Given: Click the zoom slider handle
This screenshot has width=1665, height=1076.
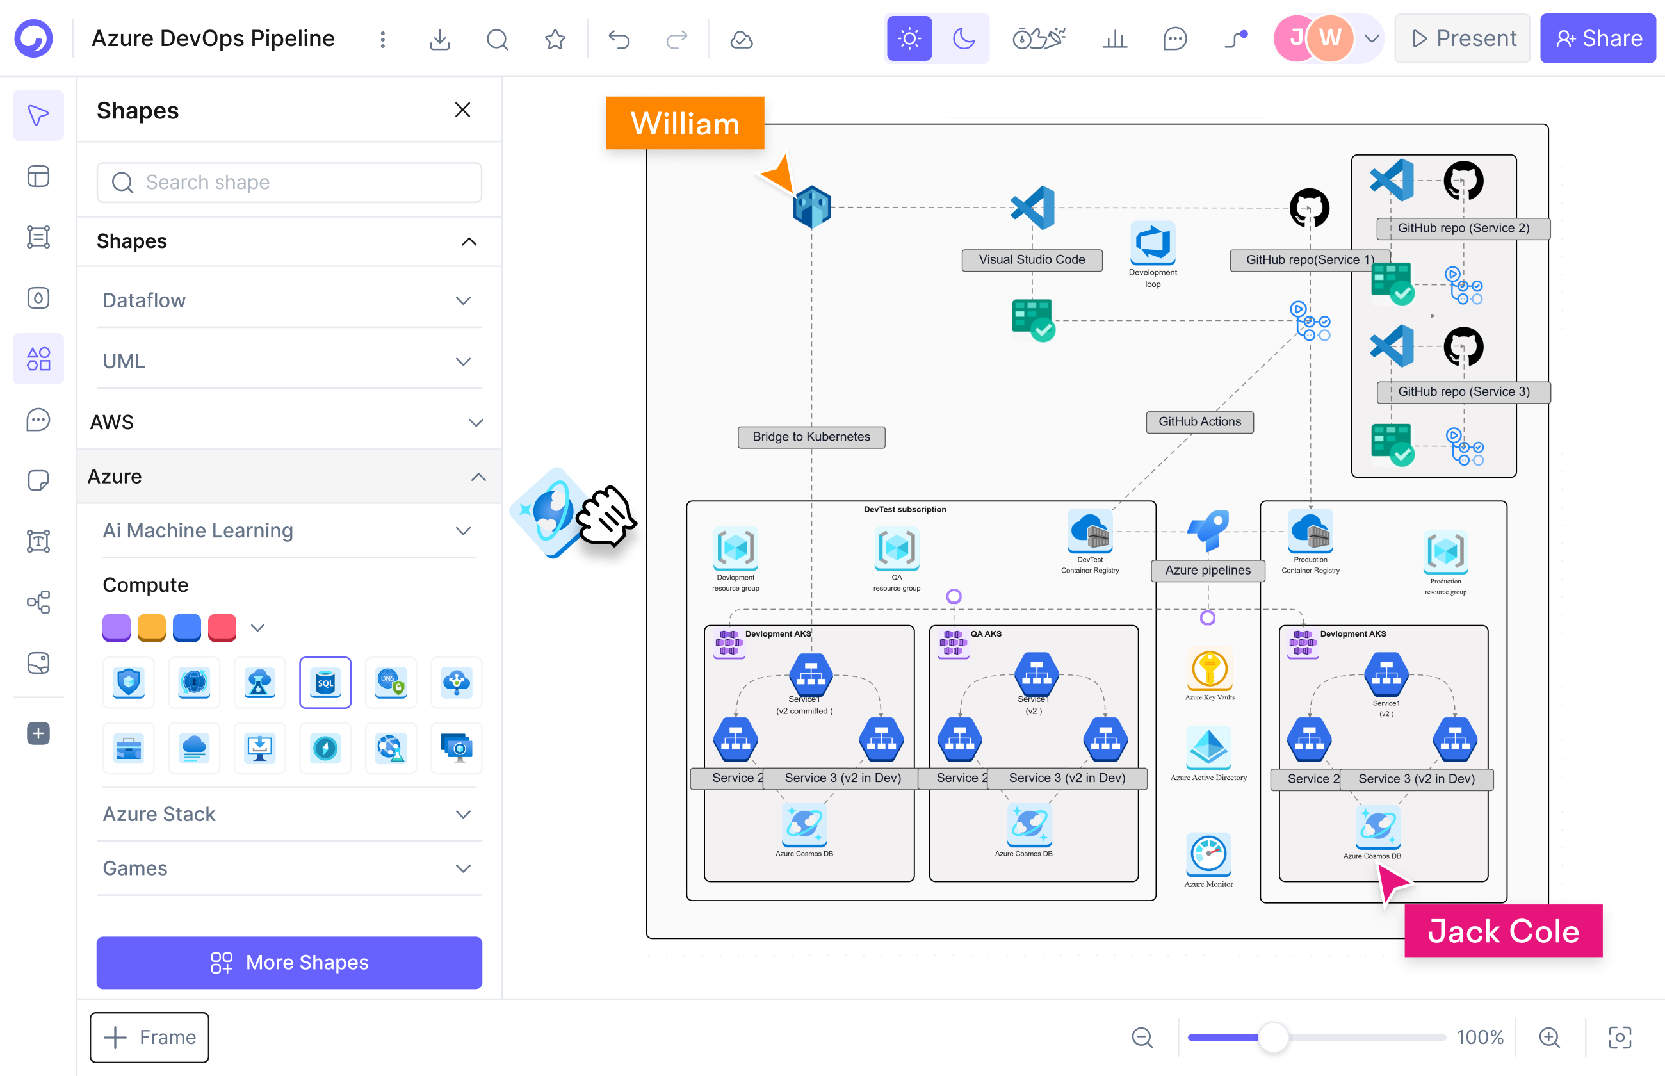Looking at the screenshot, I should pyautogui.click(x=1272, y=1037).
